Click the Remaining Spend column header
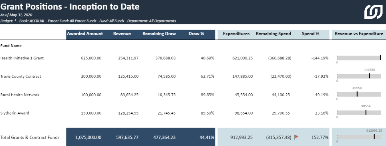386x146 pixels. click(x=273, y=34)
